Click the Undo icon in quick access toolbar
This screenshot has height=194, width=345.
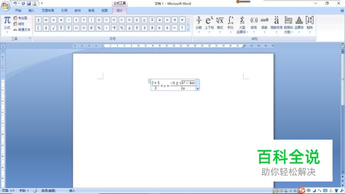(x=15, y=3)
